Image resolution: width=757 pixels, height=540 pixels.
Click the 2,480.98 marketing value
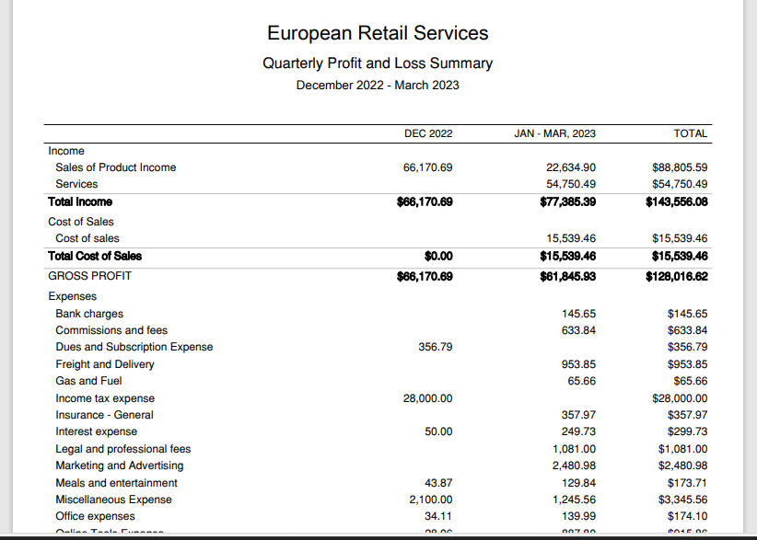click(x=575, y=465)
